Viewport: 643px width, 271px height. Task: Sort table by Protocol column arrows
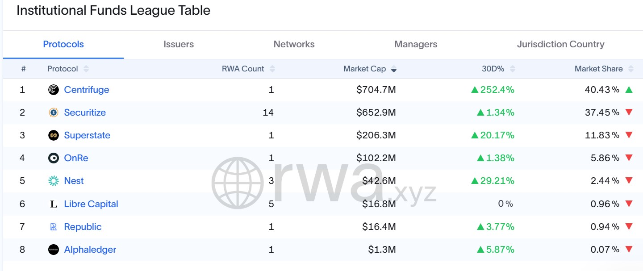[x=86, y=69]
